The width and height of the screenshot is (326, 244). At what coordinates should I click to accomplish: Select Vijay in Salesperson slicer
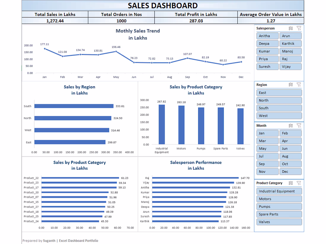click(290, 67)
